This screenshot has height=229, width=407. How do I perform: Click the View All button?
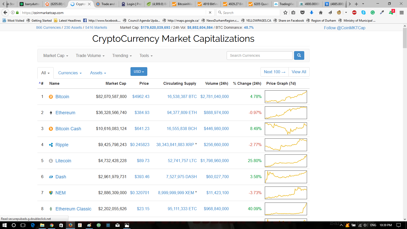299,72
